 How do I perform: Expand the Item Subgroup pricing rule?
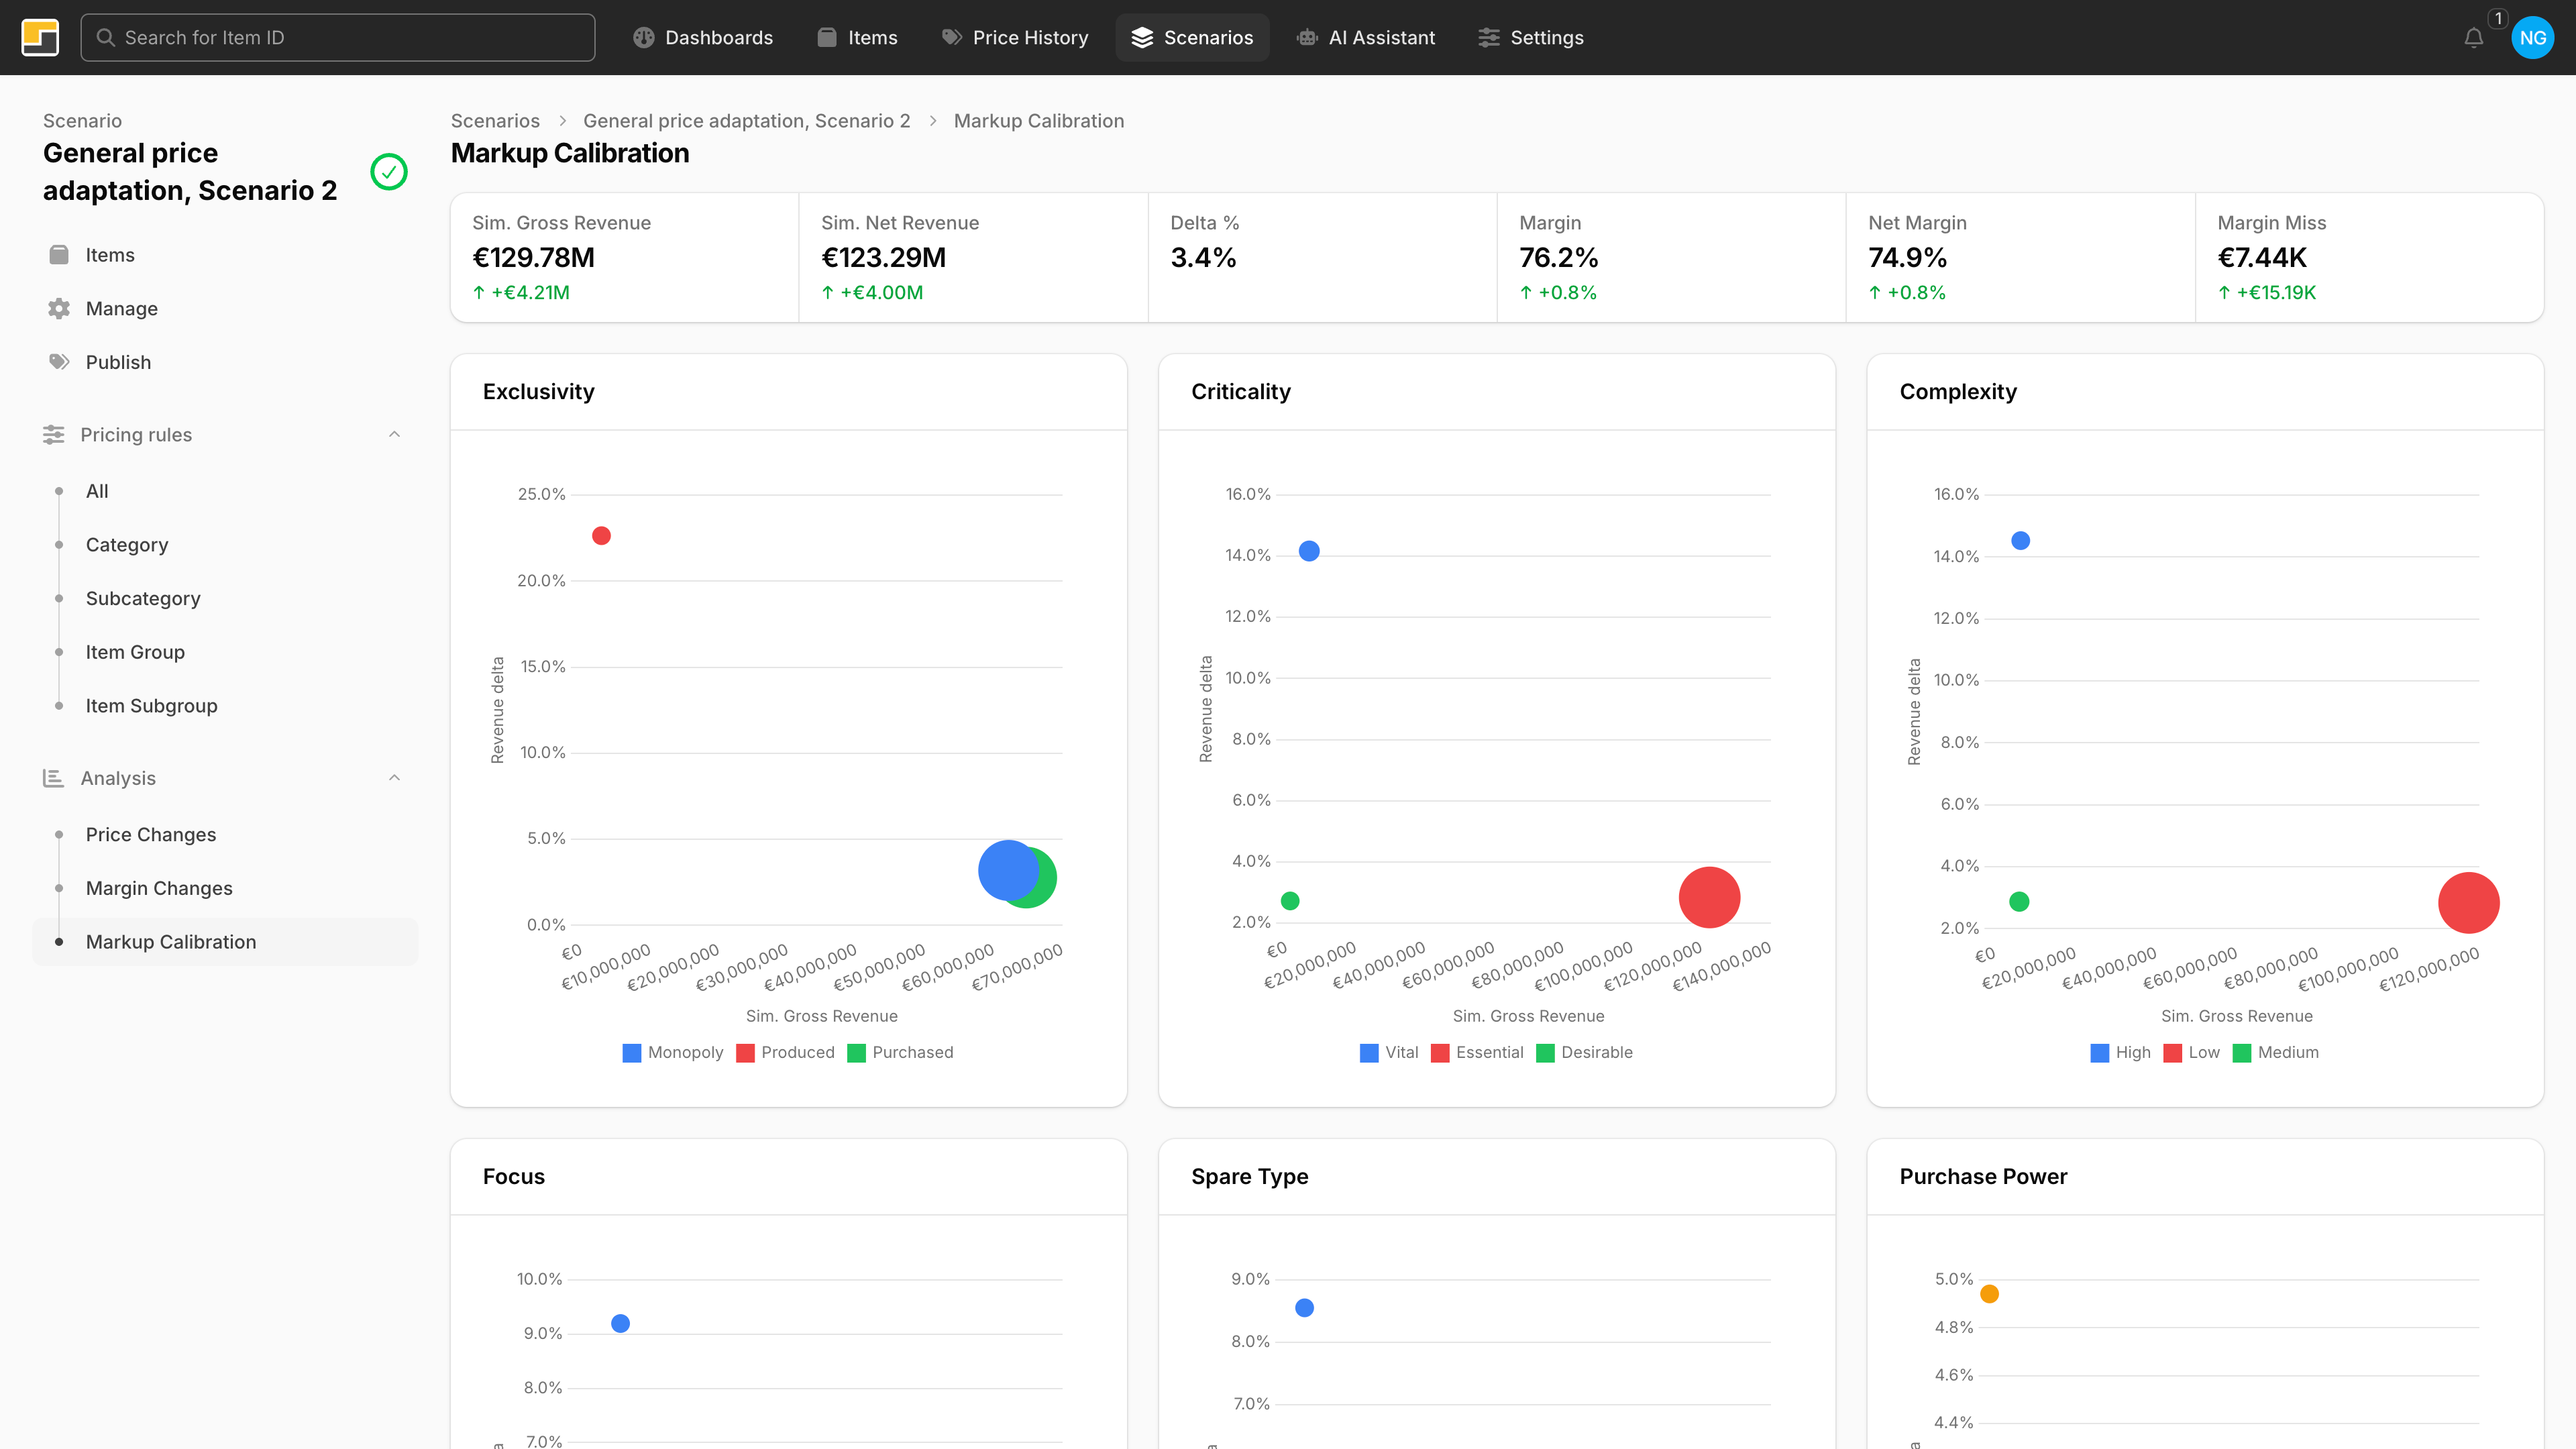[x=151, y=705]
